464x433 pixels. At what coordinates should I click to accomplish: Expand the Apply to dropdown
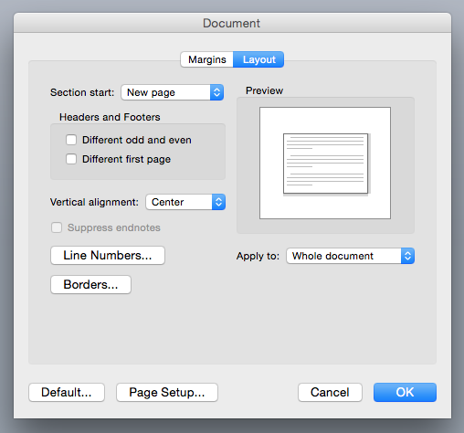(350, 256)
